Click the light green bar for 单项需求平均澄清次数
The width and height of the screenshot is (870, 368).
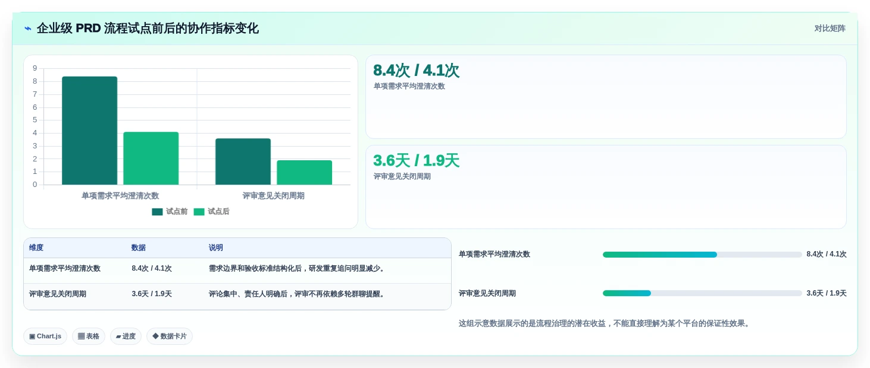(x=151, y=158)
